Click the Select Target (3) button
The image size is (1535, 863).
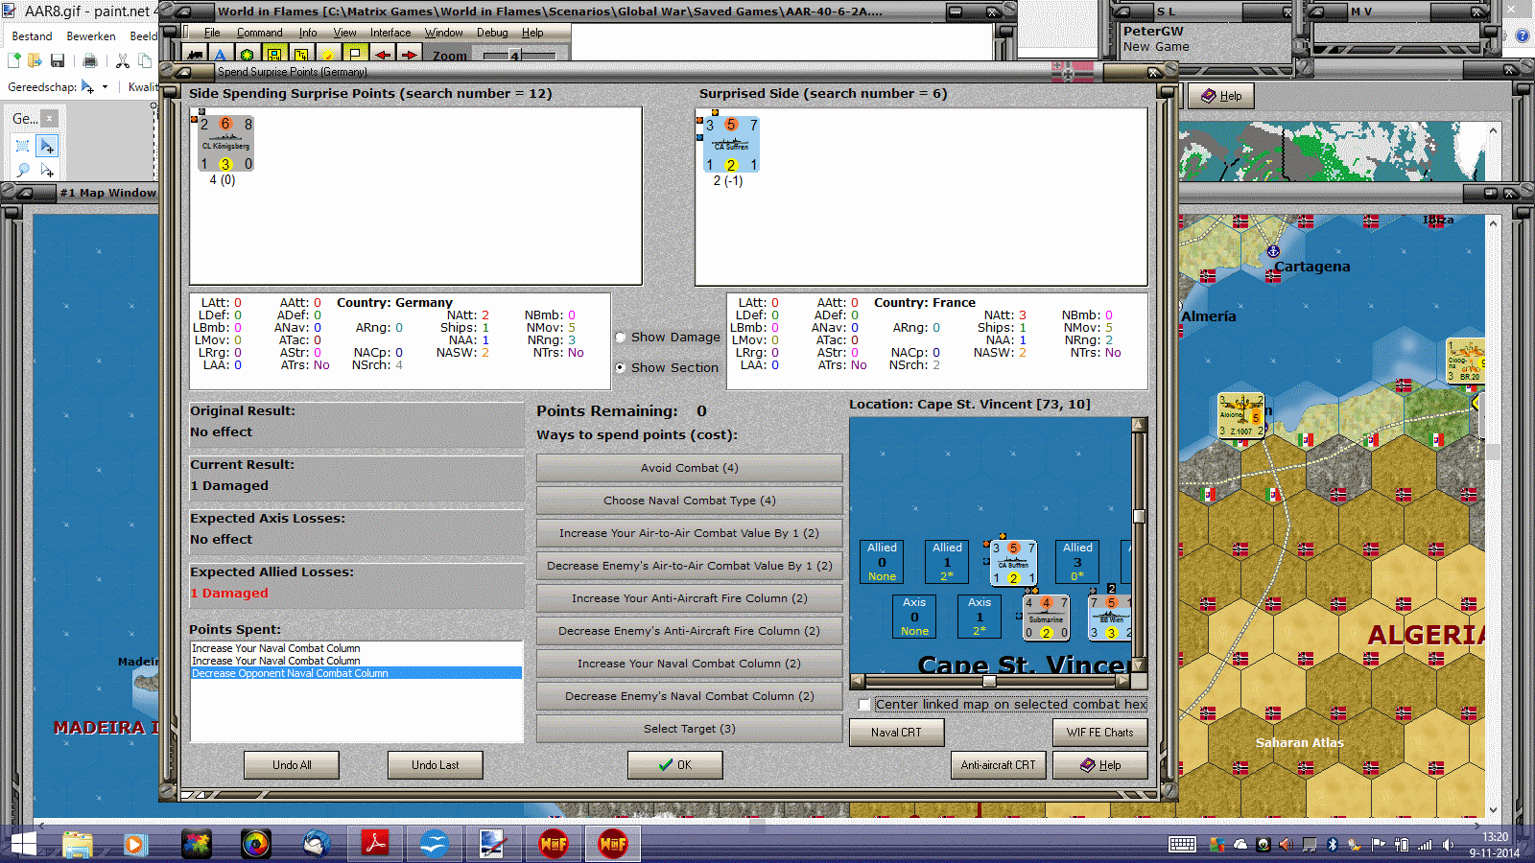(x=690, y=729)
